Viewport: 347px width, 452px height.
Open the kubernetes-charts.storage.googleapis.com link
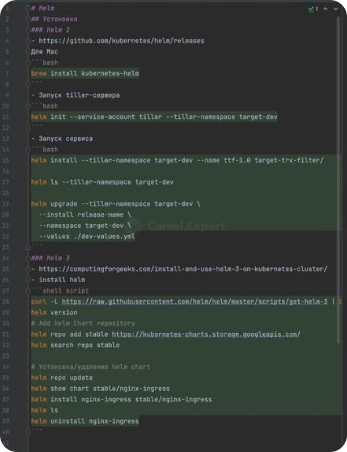point(206,334)
